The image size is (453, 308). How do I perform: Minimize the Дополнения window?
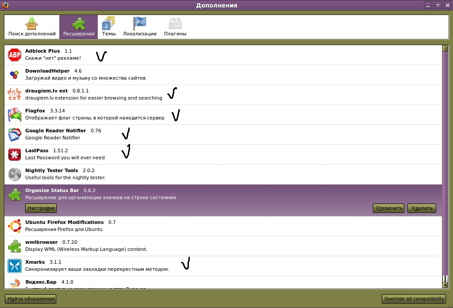(428, 5)
